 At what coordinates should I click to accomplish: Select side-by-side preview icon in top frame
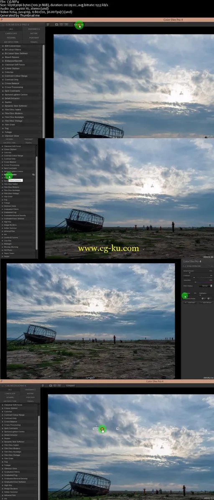coord(66,24)
